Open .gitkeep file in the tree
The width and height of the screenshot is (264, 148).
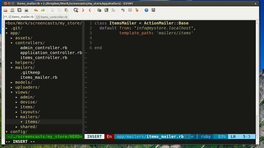coord(30,72)
